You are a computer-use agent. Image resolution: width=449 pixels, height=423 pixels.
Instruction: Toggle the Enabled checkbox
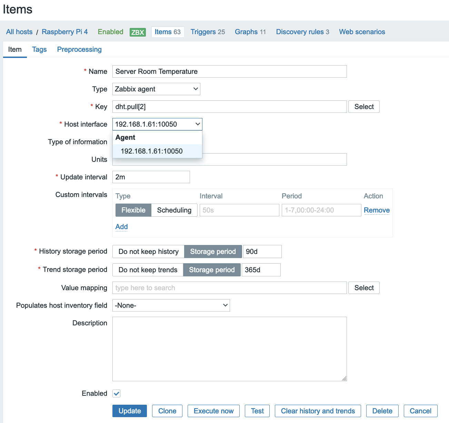pos(117,393)
